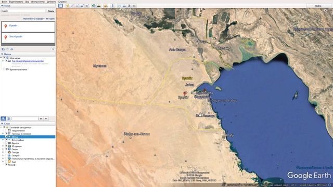Toggle the Временные метки checkbox
This screenshot has width=333, height=187.
(x=4, y=69)
